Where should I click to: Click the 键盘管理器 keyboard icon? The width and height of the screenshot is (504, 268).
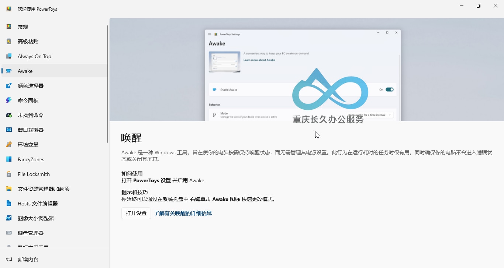coord(9,233)
